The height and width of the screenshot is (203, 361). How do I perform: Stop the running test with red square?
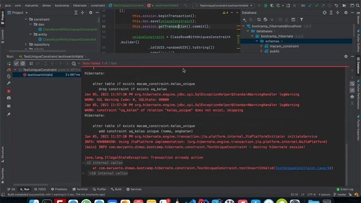[x=9, y=91]
